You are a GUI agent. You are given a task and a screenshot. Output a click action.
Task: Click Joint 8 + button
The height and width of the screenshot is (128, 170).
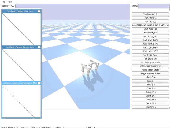(x=150, y=85)
